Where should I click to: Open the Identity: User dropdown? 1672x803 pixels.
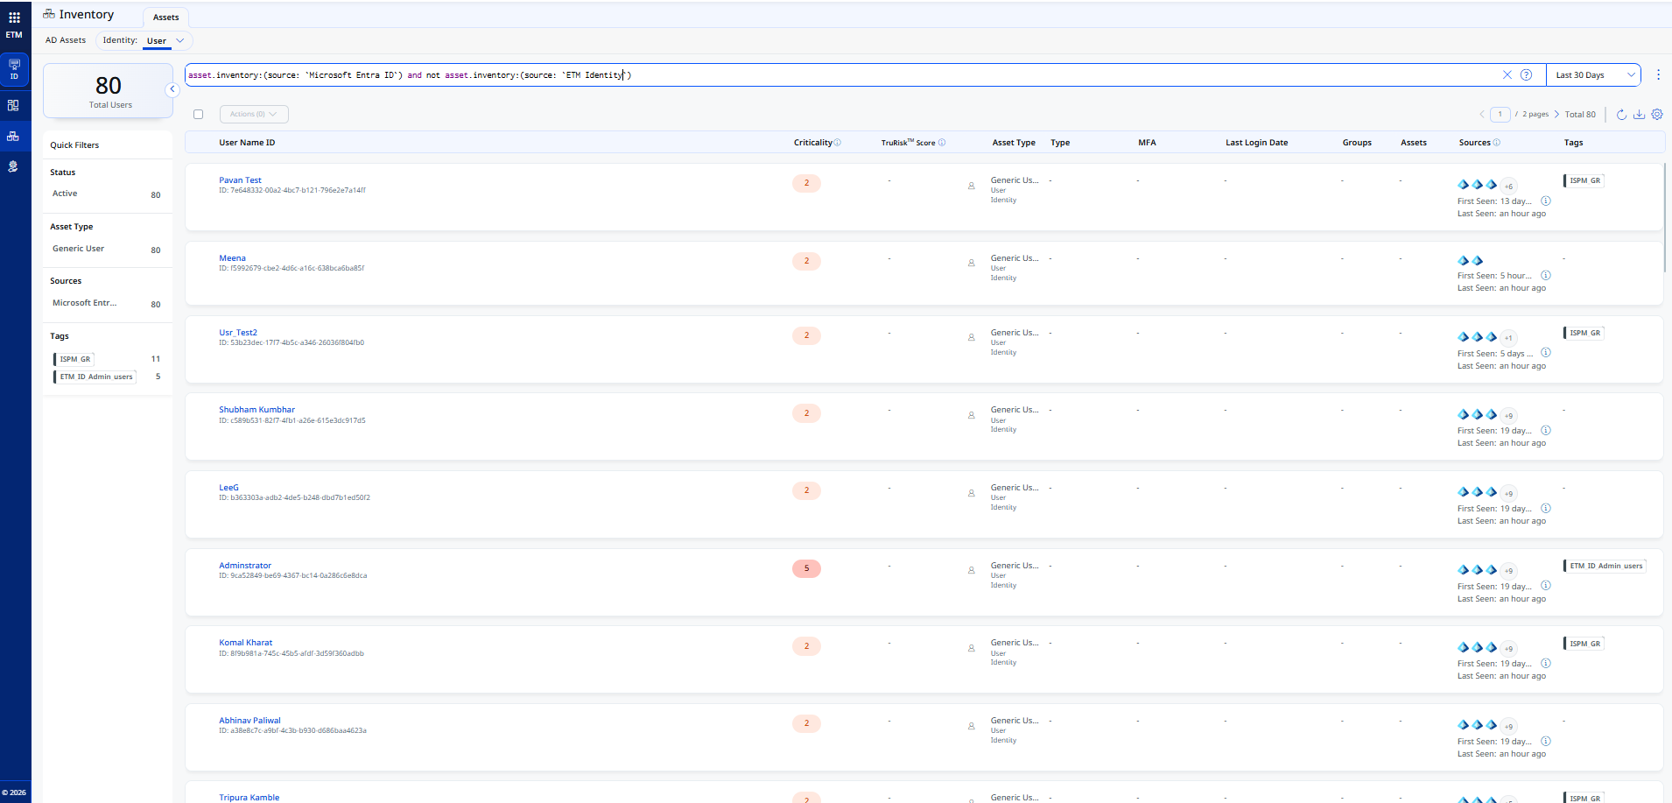(x=144, y=40)
